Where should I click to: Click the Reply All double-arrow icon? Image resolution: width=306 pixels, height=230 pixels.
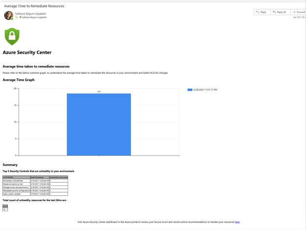pyautogui.click(x=274, y=12)
